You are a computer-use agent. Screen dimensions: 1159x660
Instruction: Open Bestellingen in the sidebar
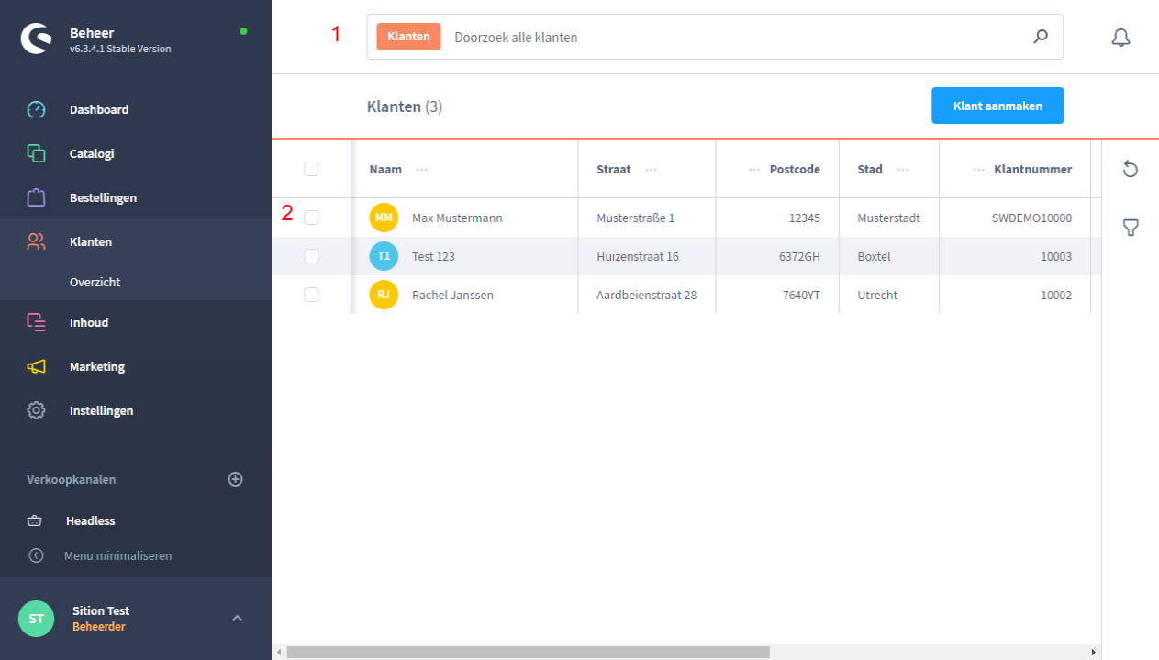[103, 198]
